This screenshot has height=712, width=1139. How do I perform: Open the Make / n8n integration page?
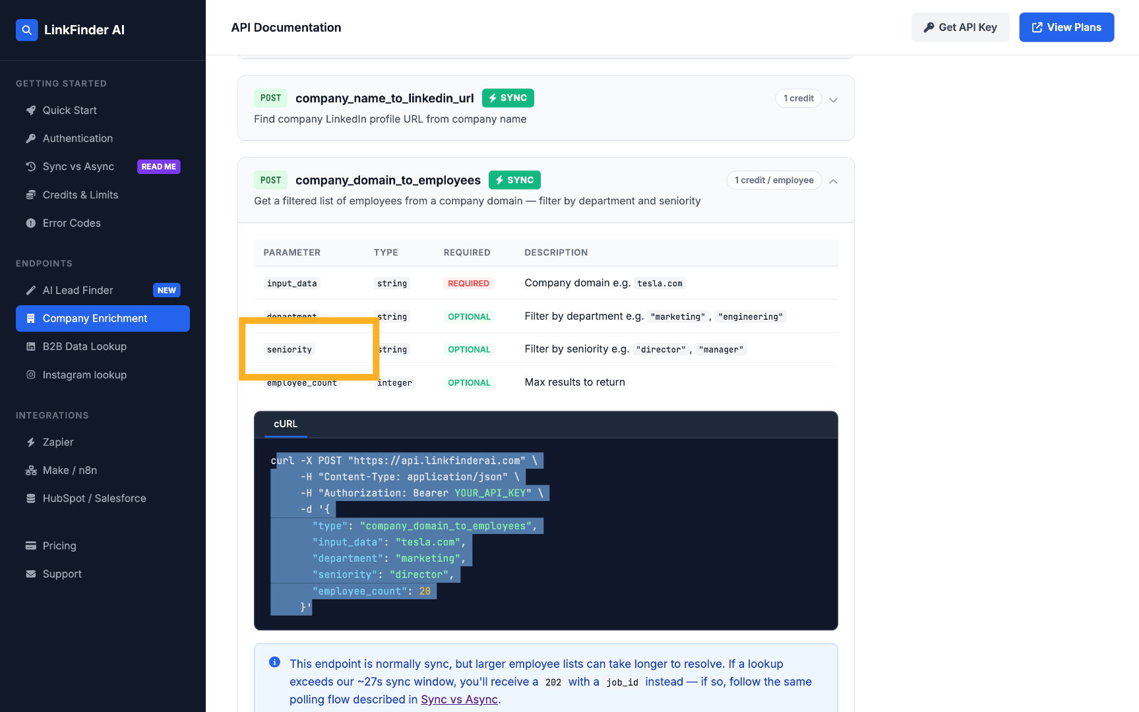[103, 471]
